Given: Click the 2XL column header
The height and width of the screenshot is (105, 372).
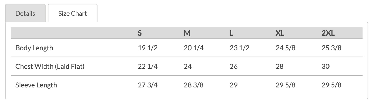Looking at the screenshot, I should [x=328, y=33].
